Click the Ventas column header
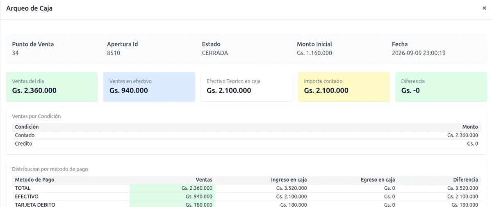This screenshot has height=207, width=492. [204, 180]
